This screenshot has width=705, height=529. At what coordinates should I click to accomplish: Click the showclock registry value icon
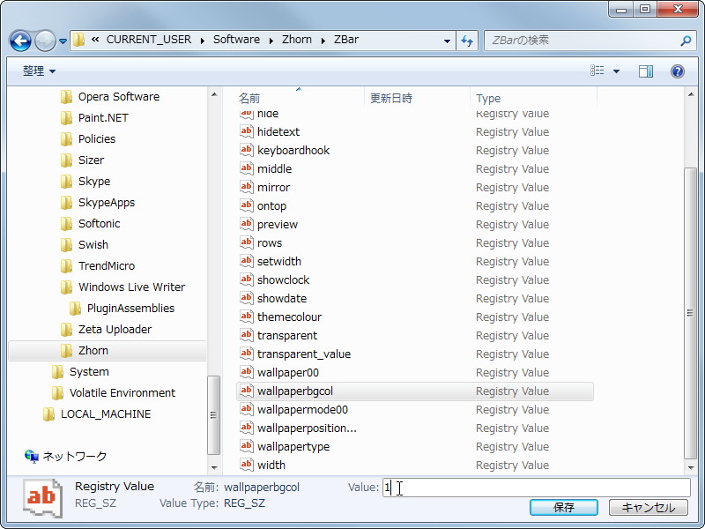tap(246, 279)
